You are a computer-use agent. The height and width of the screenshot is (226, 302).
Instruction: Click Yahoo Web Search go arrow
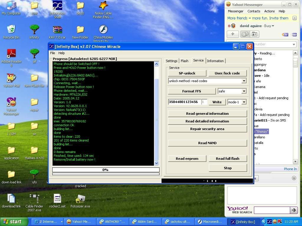(294, 210)
